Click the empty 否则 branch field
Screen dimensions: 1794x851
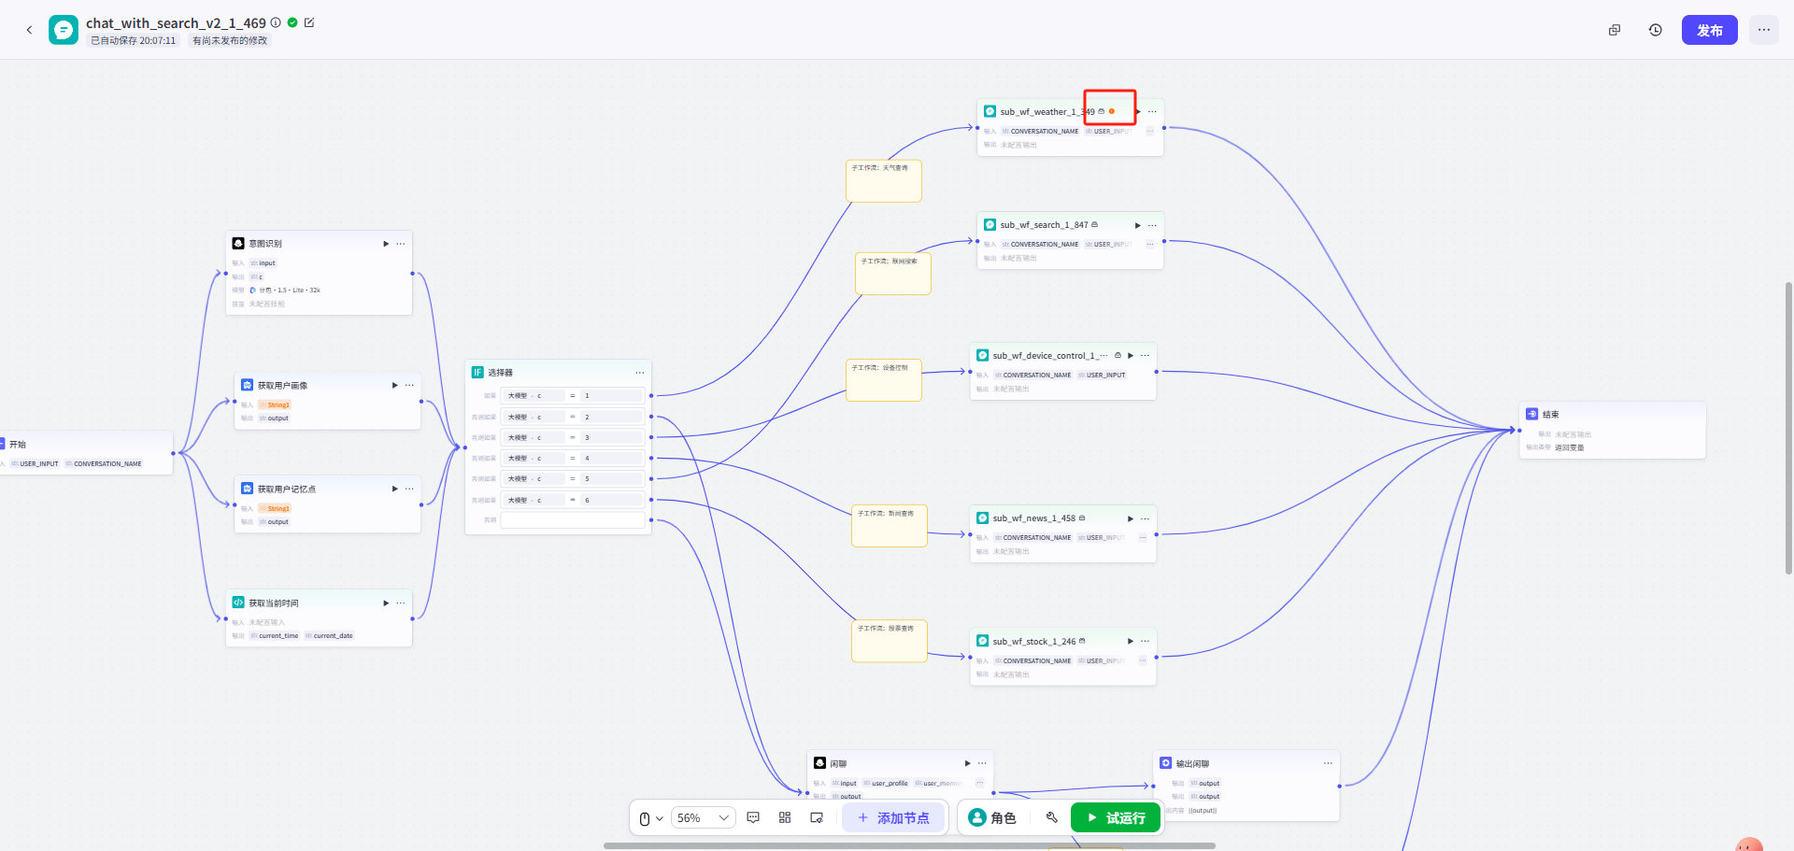[573, 520]
